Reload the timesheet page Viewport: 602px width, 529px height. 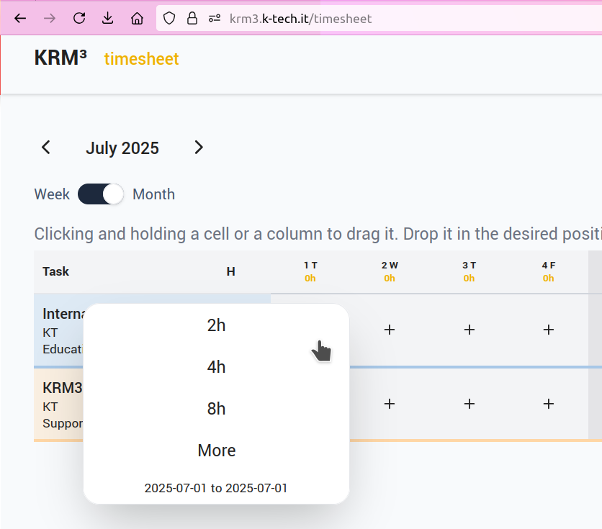pyautogui.click(x=79, y=19)
